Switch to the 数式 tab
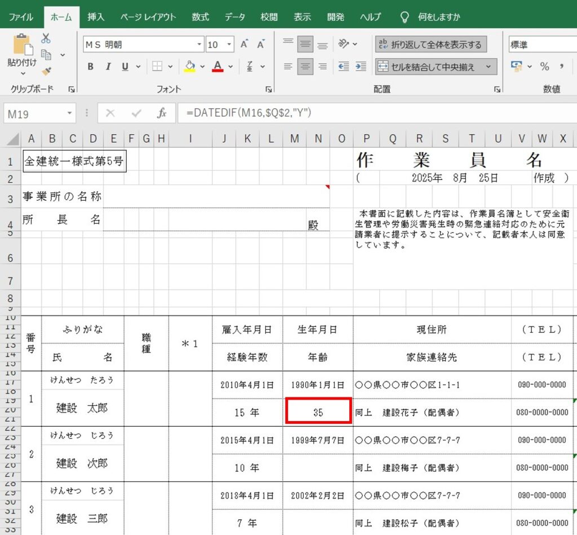Image resolution: width=577 pixels, height=535 pixels. [200, 17]
